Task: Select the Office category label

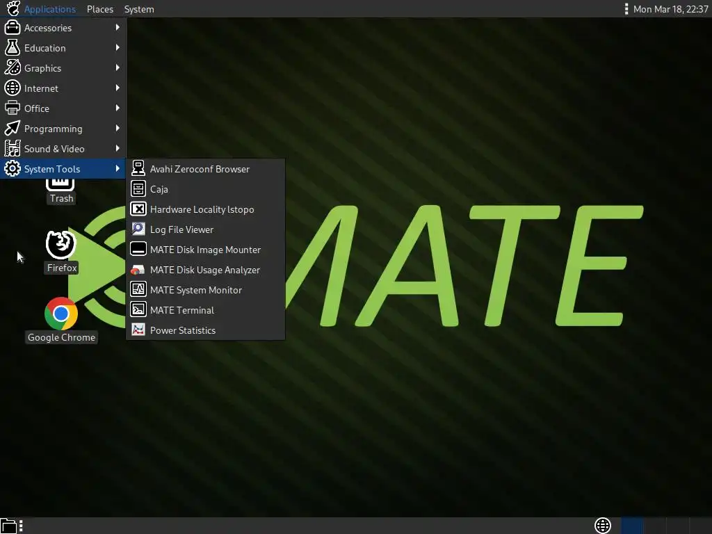Action: [x=37, y=108]
